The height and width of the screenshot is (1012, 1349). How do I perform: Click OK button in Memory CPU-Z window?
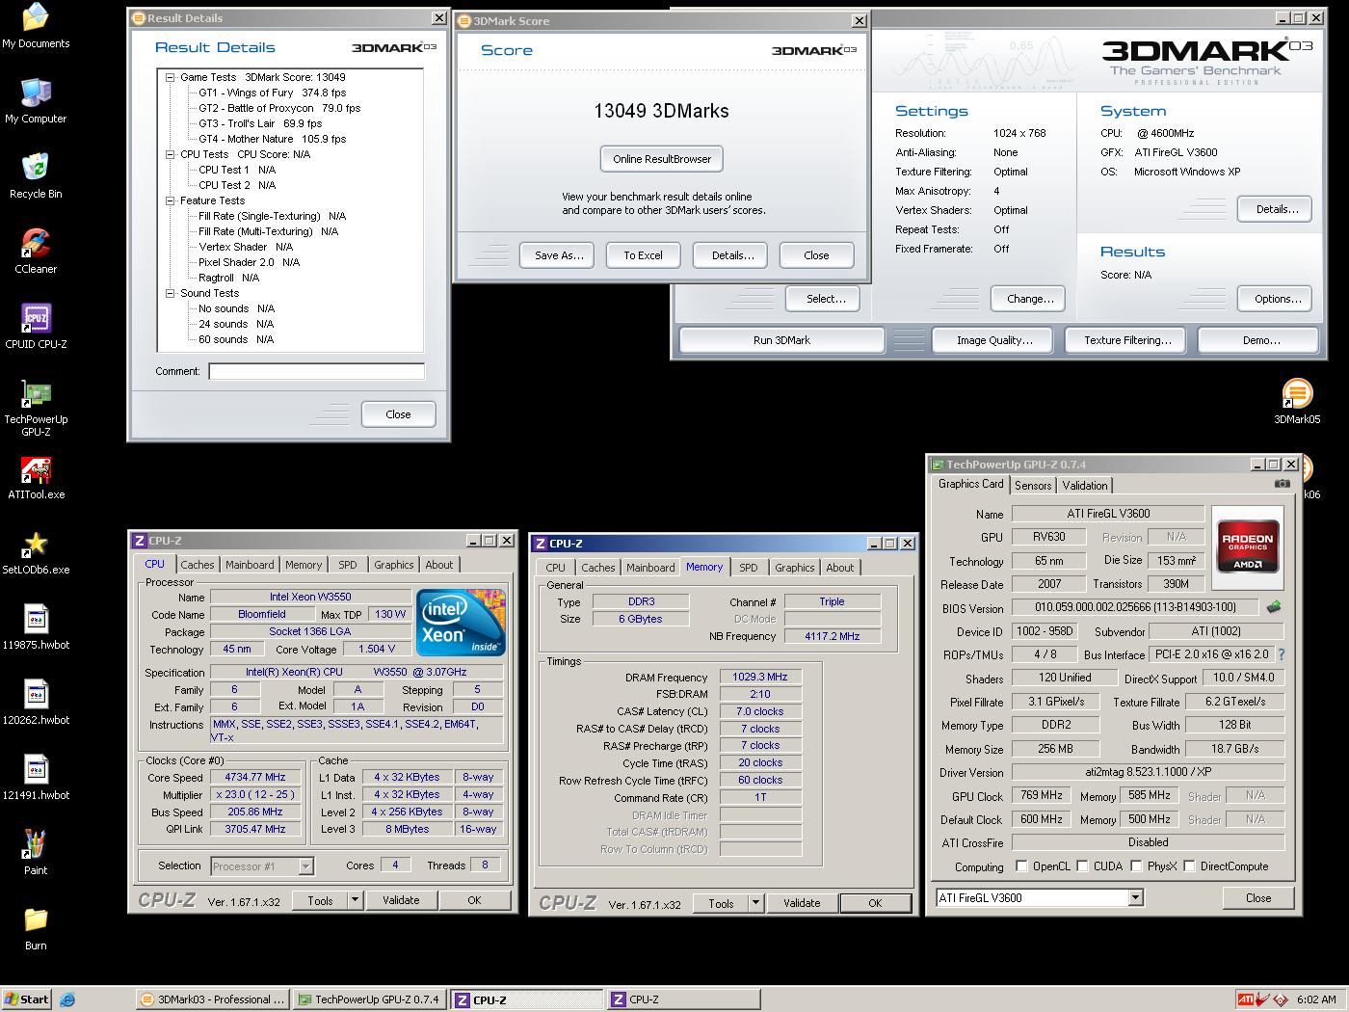point(875,903)
